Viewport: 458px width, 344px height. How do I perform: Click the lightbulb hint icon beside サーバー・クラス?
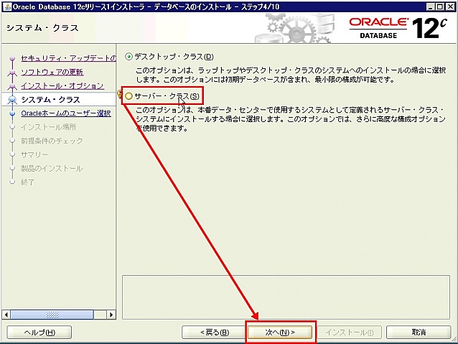[119, 94]
